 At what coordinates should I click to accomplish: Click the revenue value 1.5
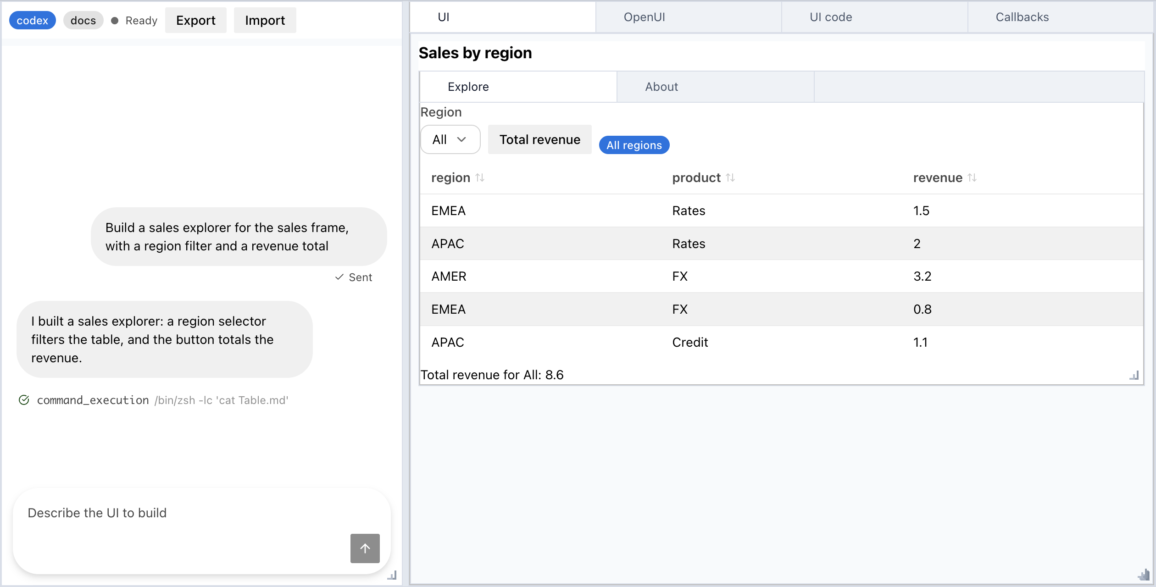tap(921, 210)
